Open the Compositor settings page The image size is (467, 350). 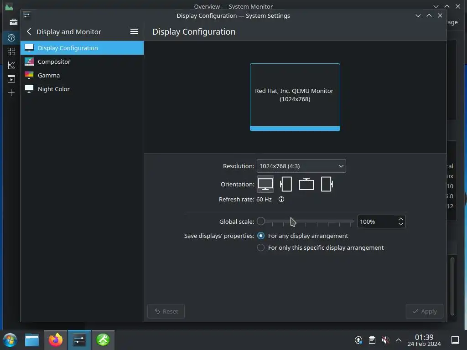pyautogui.click(x=82, y=62)
